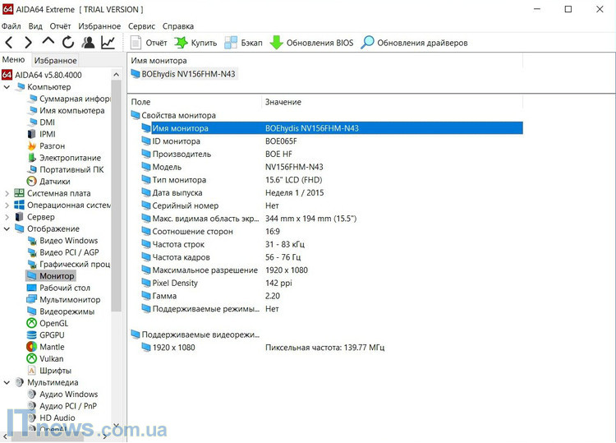Select OpenGL in the sidebar tree
Screen dimensions: 616x443
(x=53, y=324)
